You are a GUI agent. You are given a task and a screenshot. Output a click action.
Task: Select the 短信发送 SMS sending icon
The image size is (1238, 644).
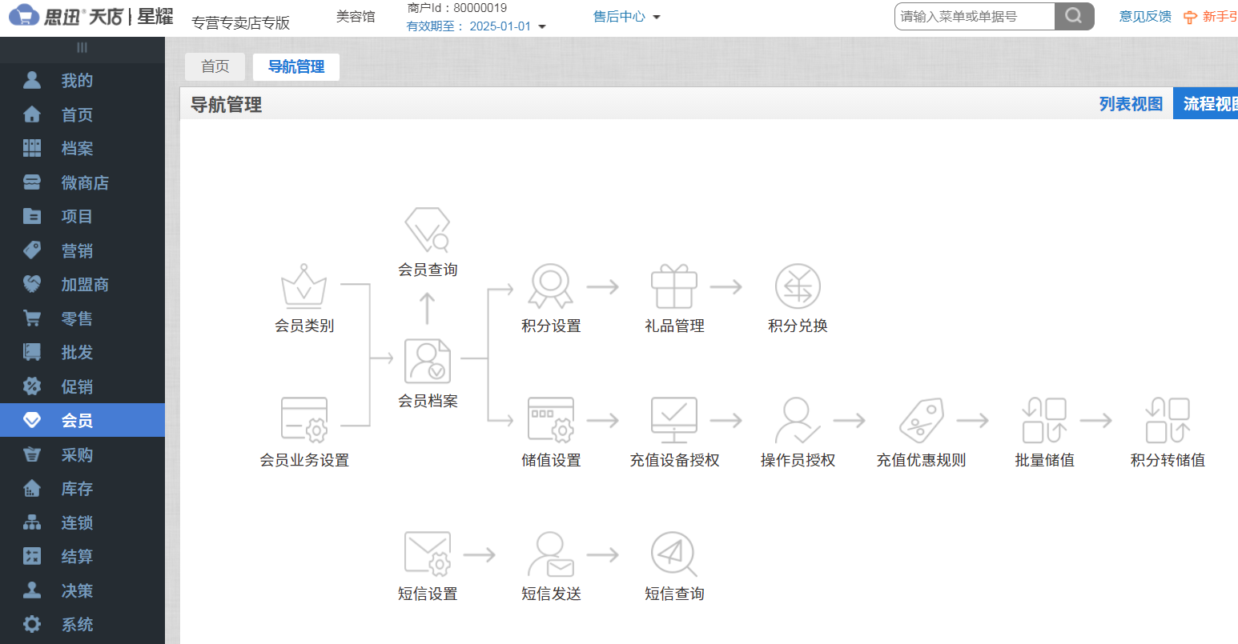point(550,553)
